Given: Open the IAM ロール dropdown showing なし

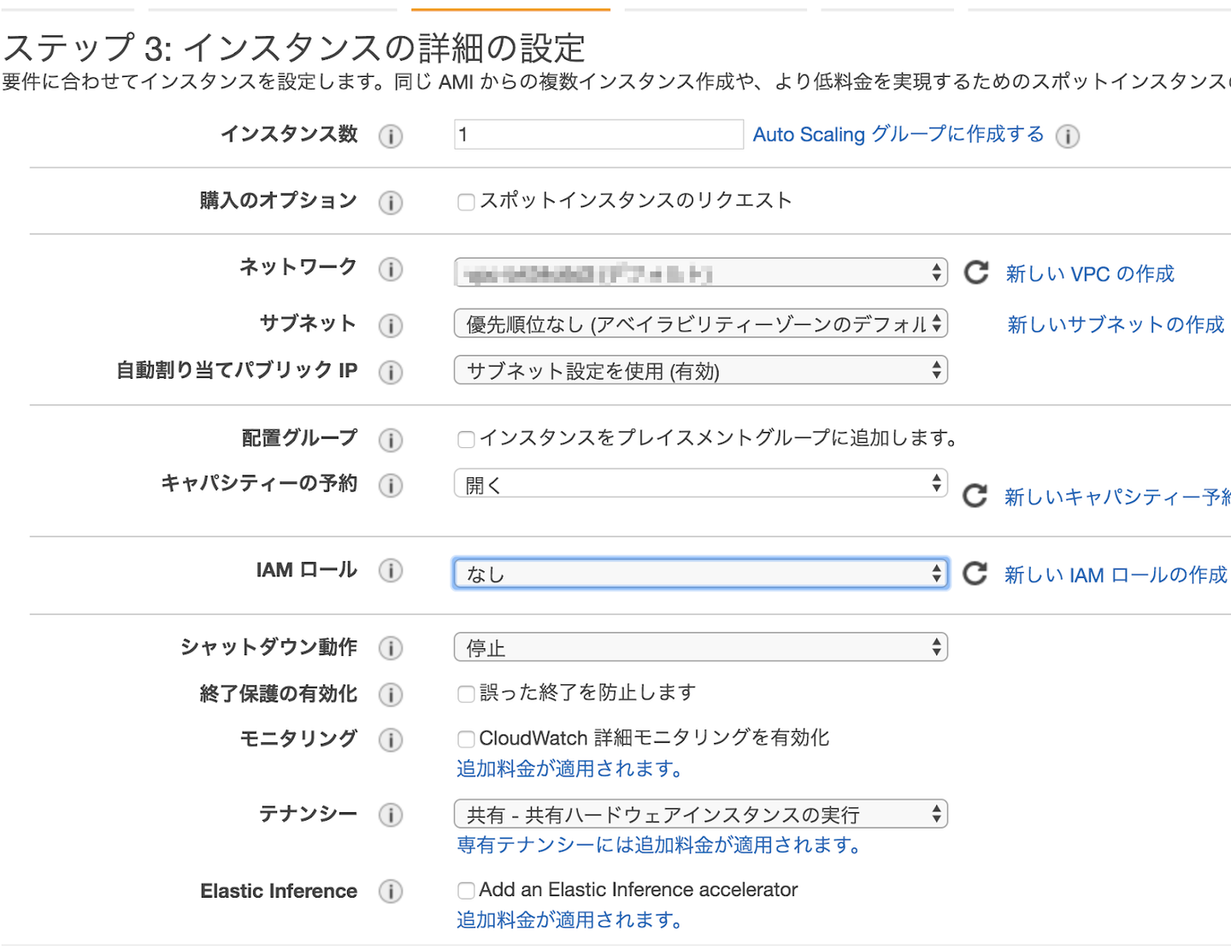Looking at the screenshot, I should 700,574.
